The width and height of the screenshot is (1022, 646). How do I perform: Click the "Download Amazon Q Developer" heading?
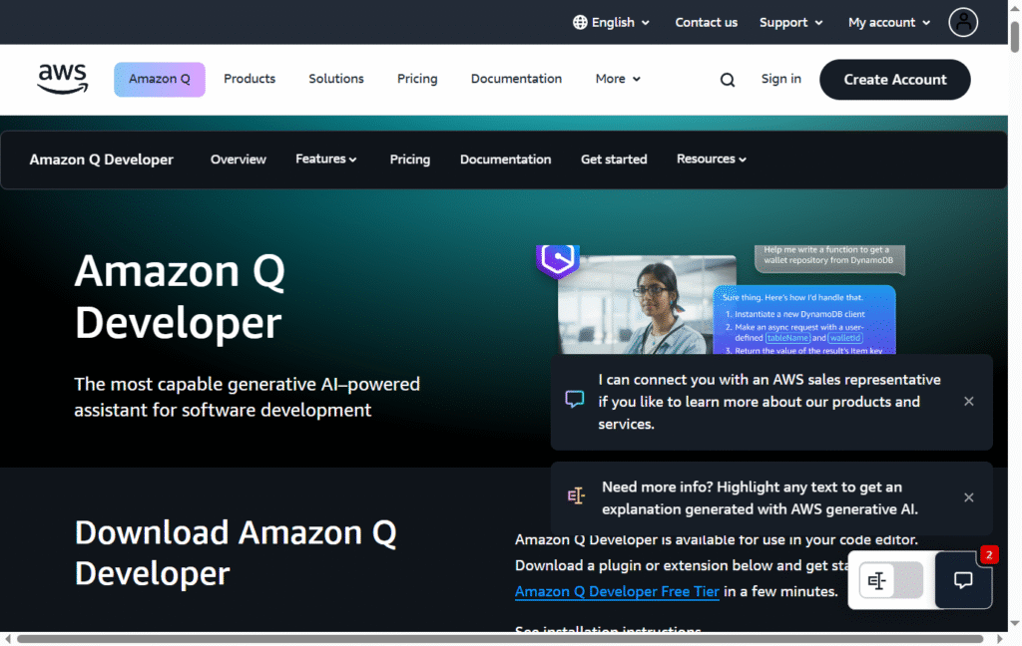[236, 553]
